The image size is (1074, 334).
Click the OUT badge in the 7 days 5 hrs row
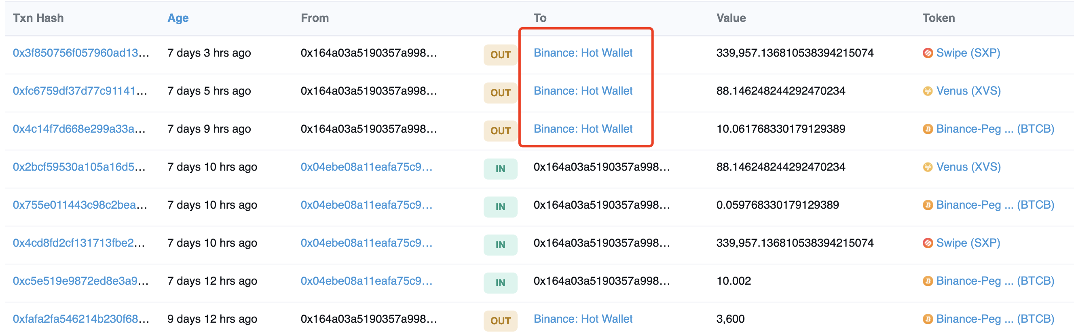(x=500, y=93)
